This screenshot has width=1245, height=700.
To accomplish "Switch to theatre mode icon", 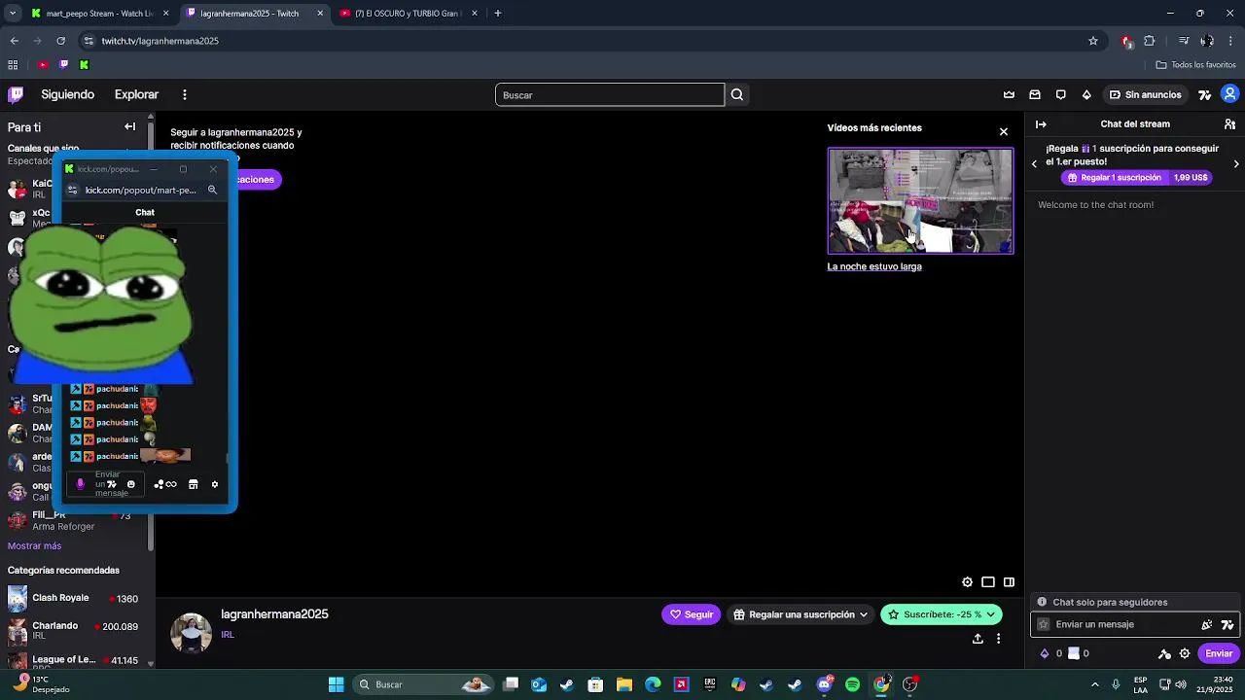I will pyautogui.click(x=988, y=582).
